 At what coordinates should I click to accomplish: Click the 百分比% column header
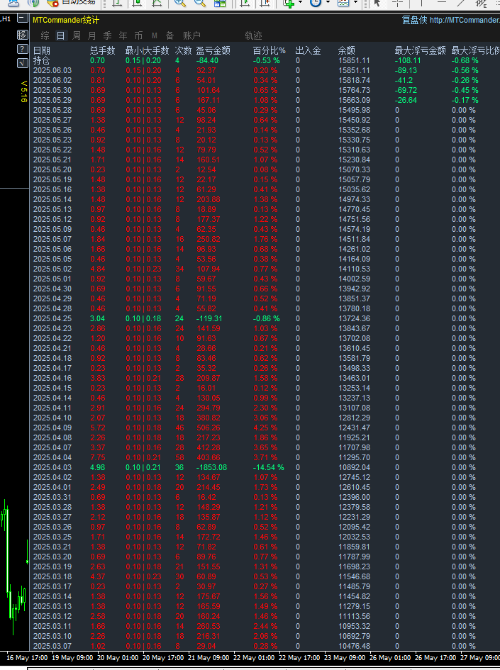(269, 50)
